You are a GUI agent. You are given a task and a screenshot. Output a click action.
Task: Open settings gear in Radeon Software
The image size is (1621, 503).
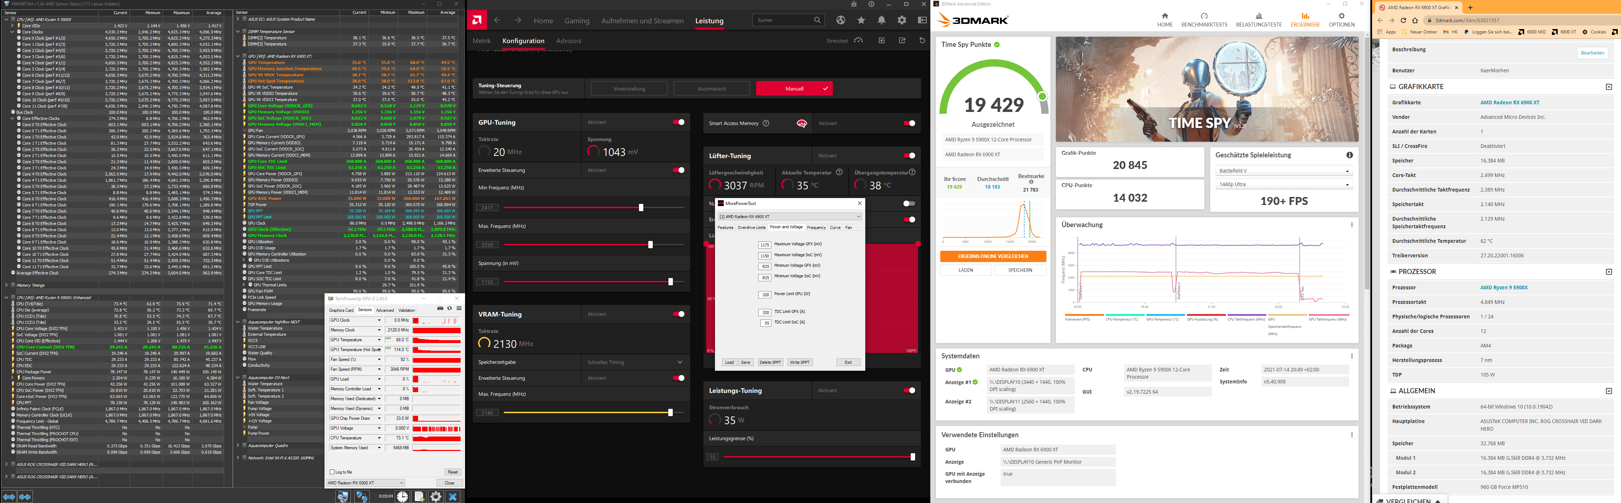tap(902, 20)
